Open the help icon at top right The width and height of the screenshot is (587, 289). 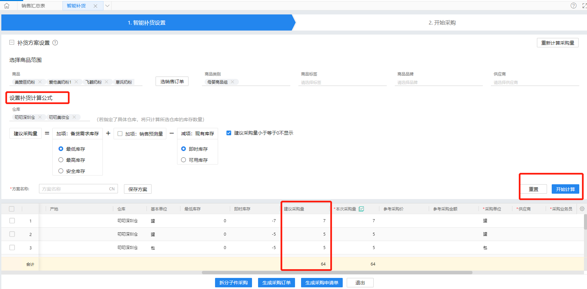(x=574, y=5)
